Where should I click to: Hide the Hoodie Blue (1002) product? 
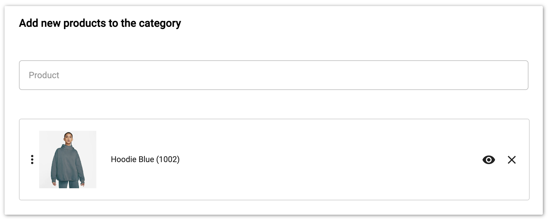pyautogui.click(x=488, y=160)
